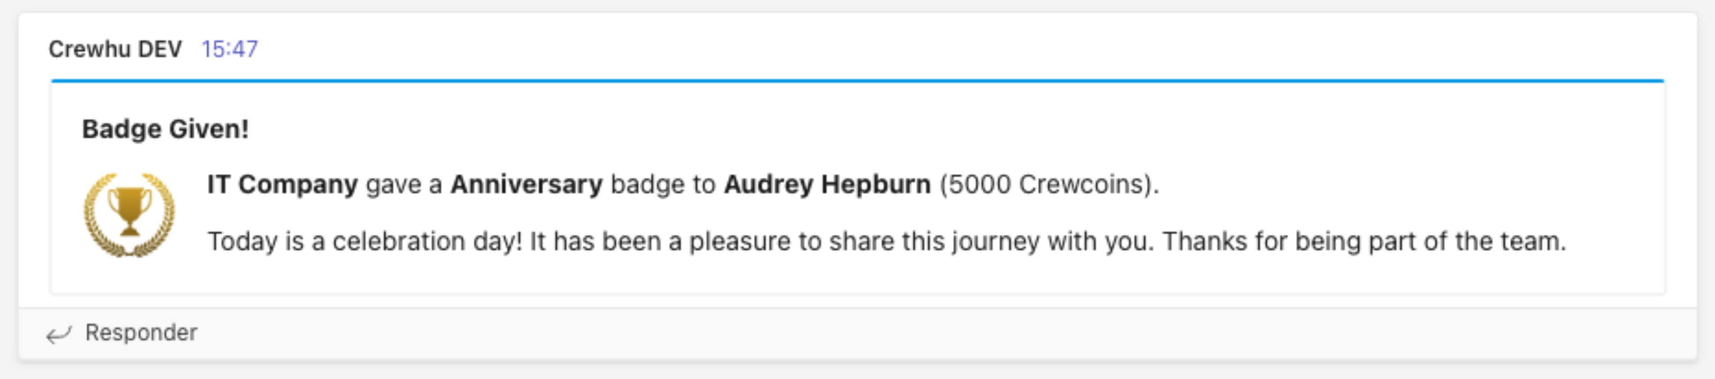Click the reply arrow icon beside Responder
Image resolution: width=1715 pixels, height=379 pixels.
coord(58,334)
